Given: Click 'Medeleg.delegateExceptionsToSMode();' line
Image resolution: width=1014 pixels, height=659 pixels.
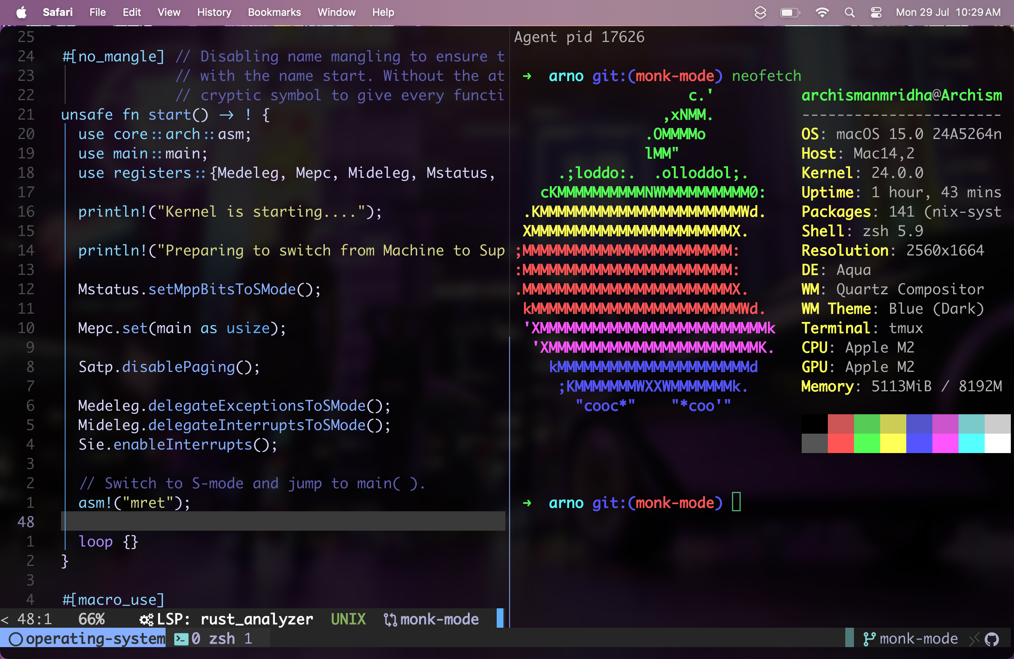Looking at the screenshot, I should click(234, 406).
